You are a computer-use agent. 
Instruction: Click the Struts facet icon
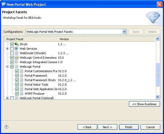click(x=16, y=44)
